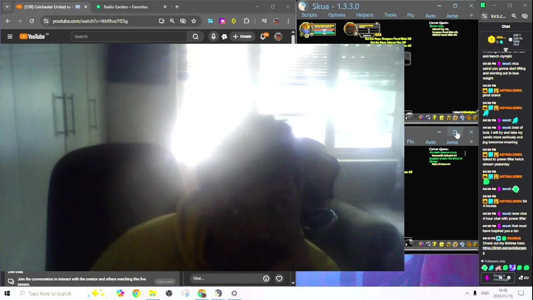Open zoom magnifier in Kick window
The height and width of the screenshot is (300, 533).
tap(514, 16)
